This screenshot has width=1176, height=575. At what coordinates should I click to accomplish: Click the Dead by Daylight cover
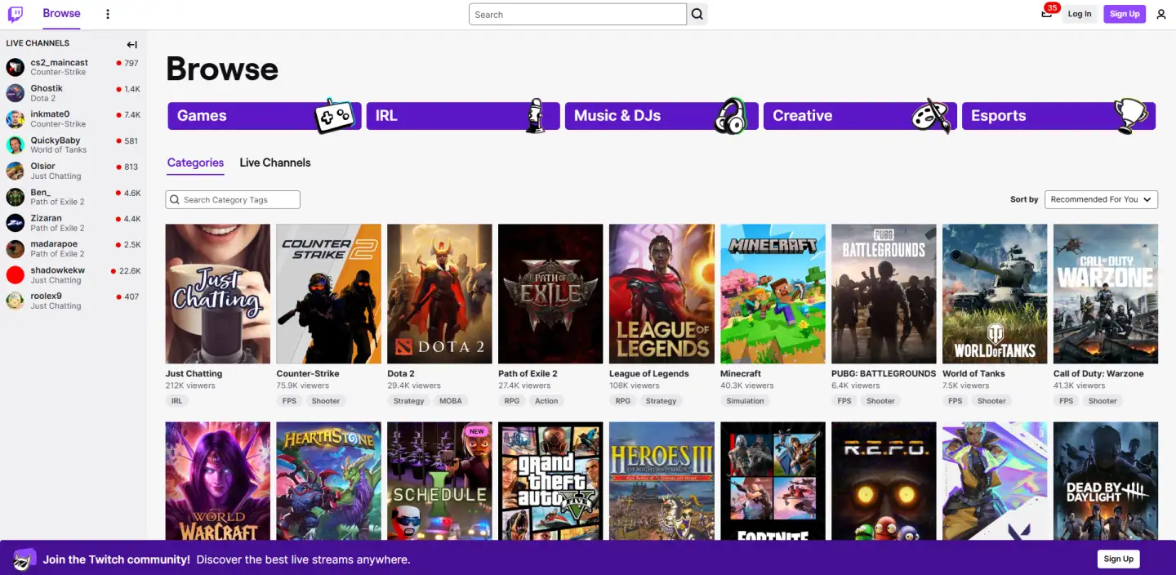pyautogui.click(x=1106, y=481)
